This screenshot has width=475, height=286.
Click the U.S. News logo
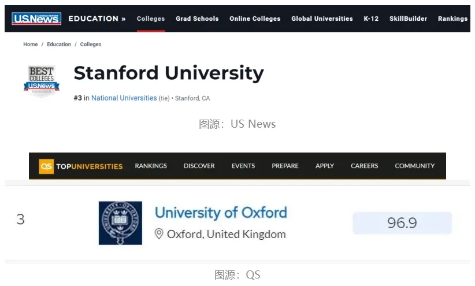point(36,18)
